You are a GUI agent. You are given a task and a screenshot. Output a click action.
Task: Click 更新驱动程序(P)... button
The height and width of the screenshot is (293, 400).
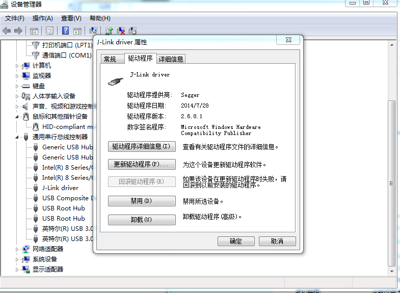[142, 164]
